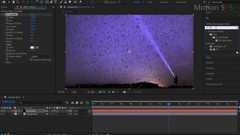Image resolution: width=240 pixels, height=135 pixels.
Task: Select the Particles React timeline tab
Action: coord(14,97)
